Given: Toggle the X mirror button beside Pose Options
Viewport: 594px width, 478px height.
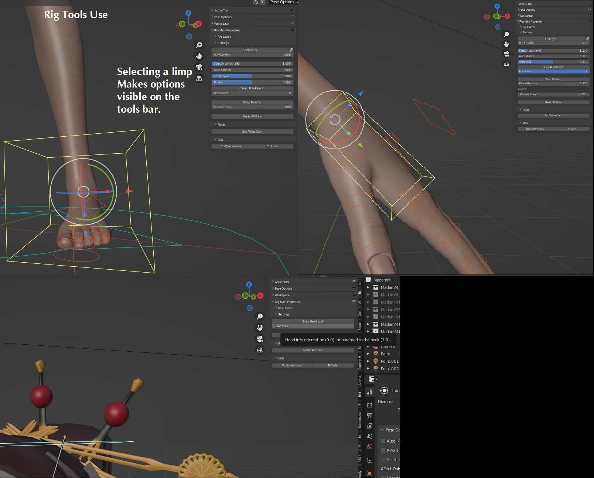Looking at the screenshot, I should 262,2.
